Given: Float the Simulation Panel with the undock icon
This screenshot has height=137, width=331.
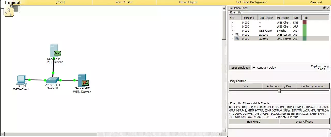Looking at the screenshot, I should [324, 8].
